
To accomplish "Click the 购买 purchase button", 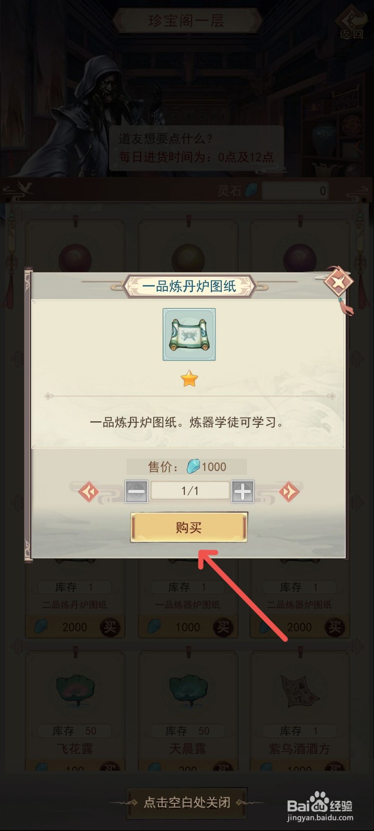I will pos(189,528).
